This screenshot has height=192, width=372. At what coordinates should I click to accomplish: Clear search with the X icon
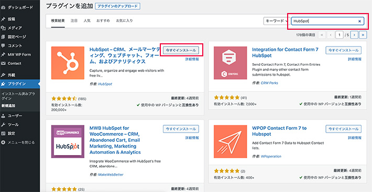click(359, 21)
